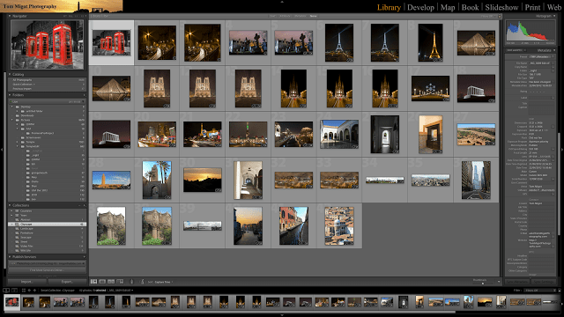Open the metadata set dropdown beside Metadata
The image size is (564, 317).
[x=516, y=50]
